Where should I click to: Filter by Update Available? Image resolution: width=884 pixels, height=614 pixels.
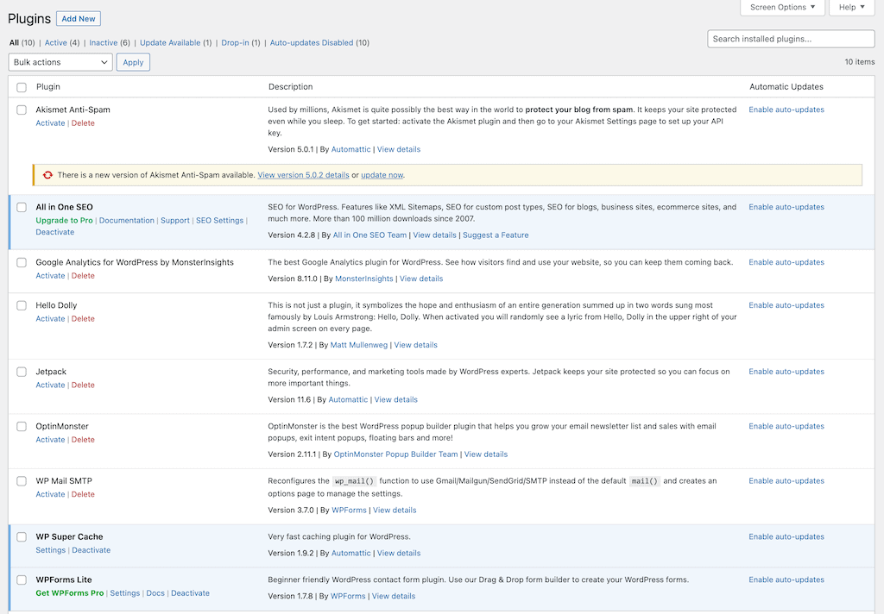pyautogui.click(x=170, y=43)
